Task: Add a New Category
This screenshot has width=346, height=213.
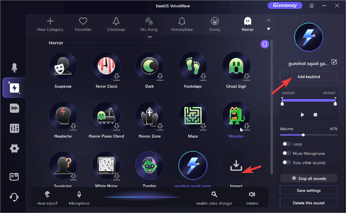Action: pos(50,24)
